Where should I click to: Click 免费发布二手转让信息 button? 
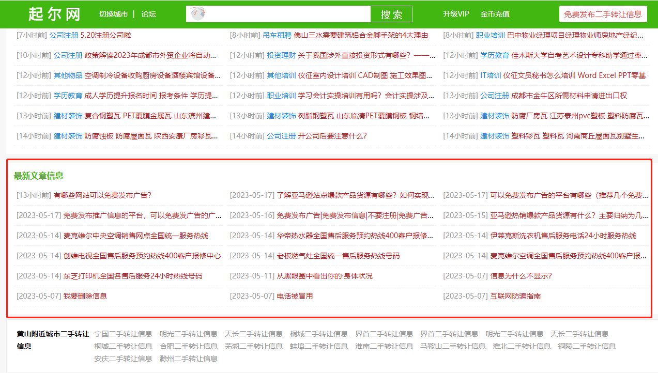click(x=603, y=14)
